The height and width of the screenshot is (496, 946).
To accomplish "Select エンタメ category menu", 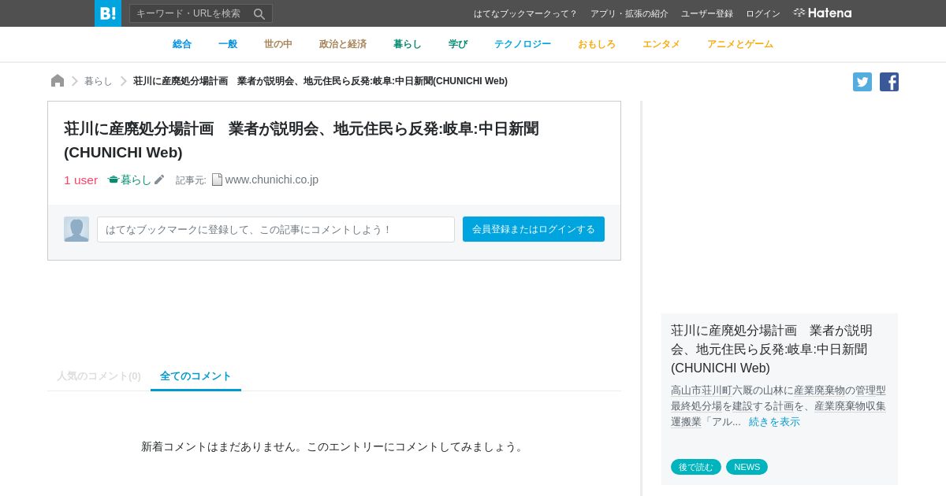I will click(661, 44).
